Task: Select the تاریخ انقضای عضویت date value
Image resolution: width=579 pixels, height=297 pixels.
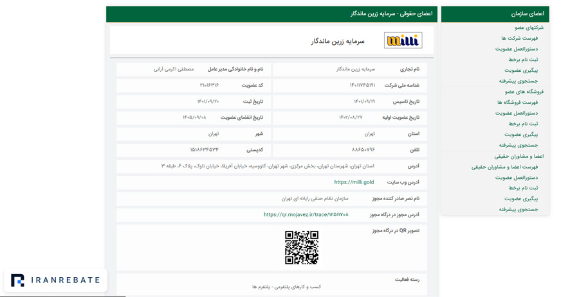Action: [x=194, y=117]
